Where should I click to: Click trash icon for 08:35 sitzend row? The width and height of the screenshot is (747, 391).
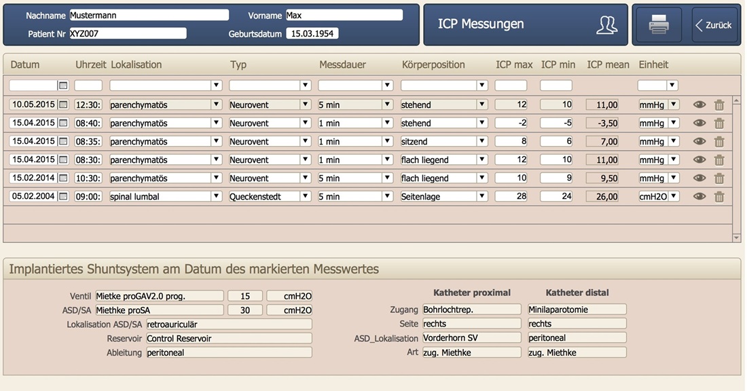719,141
